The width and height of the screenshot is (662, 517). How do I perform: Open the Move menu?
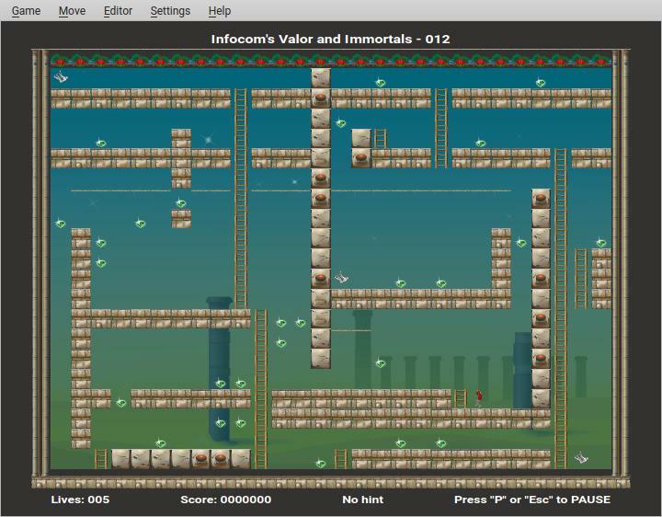point(72,11)
